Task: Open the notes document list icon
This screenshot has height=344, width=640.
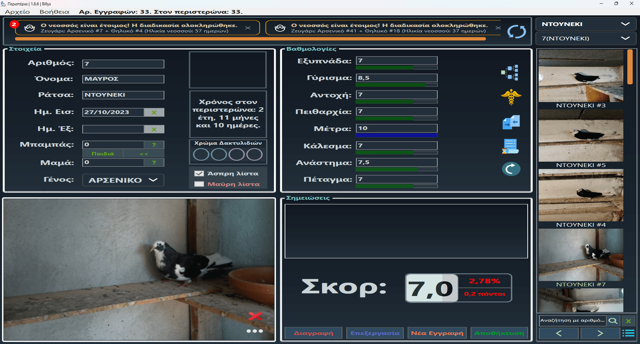Action: [x=510, y=146]
